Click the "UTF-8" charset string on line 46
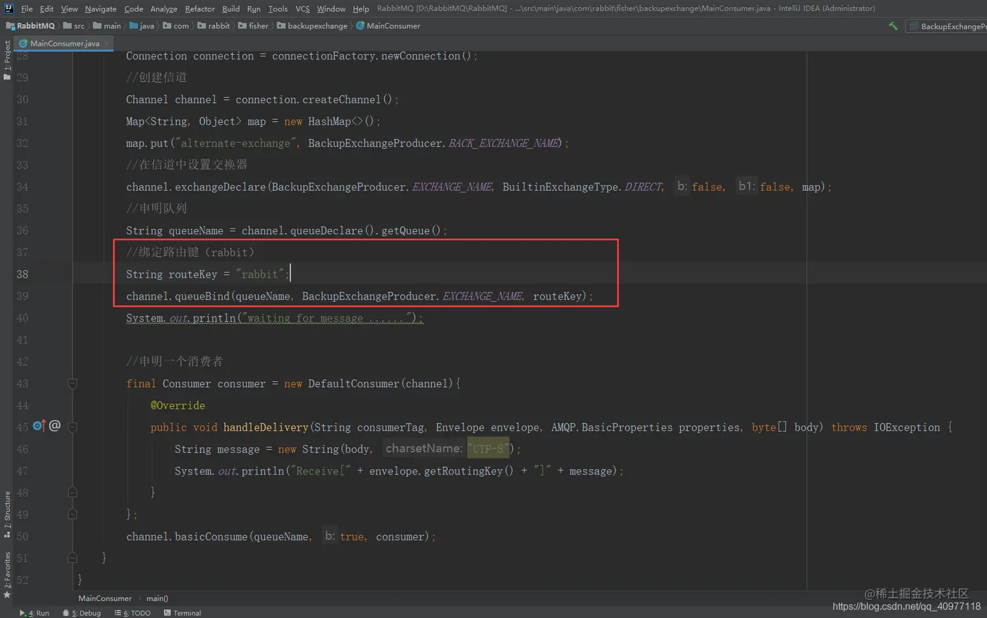 pyautogui.click(x=488, y=449)
